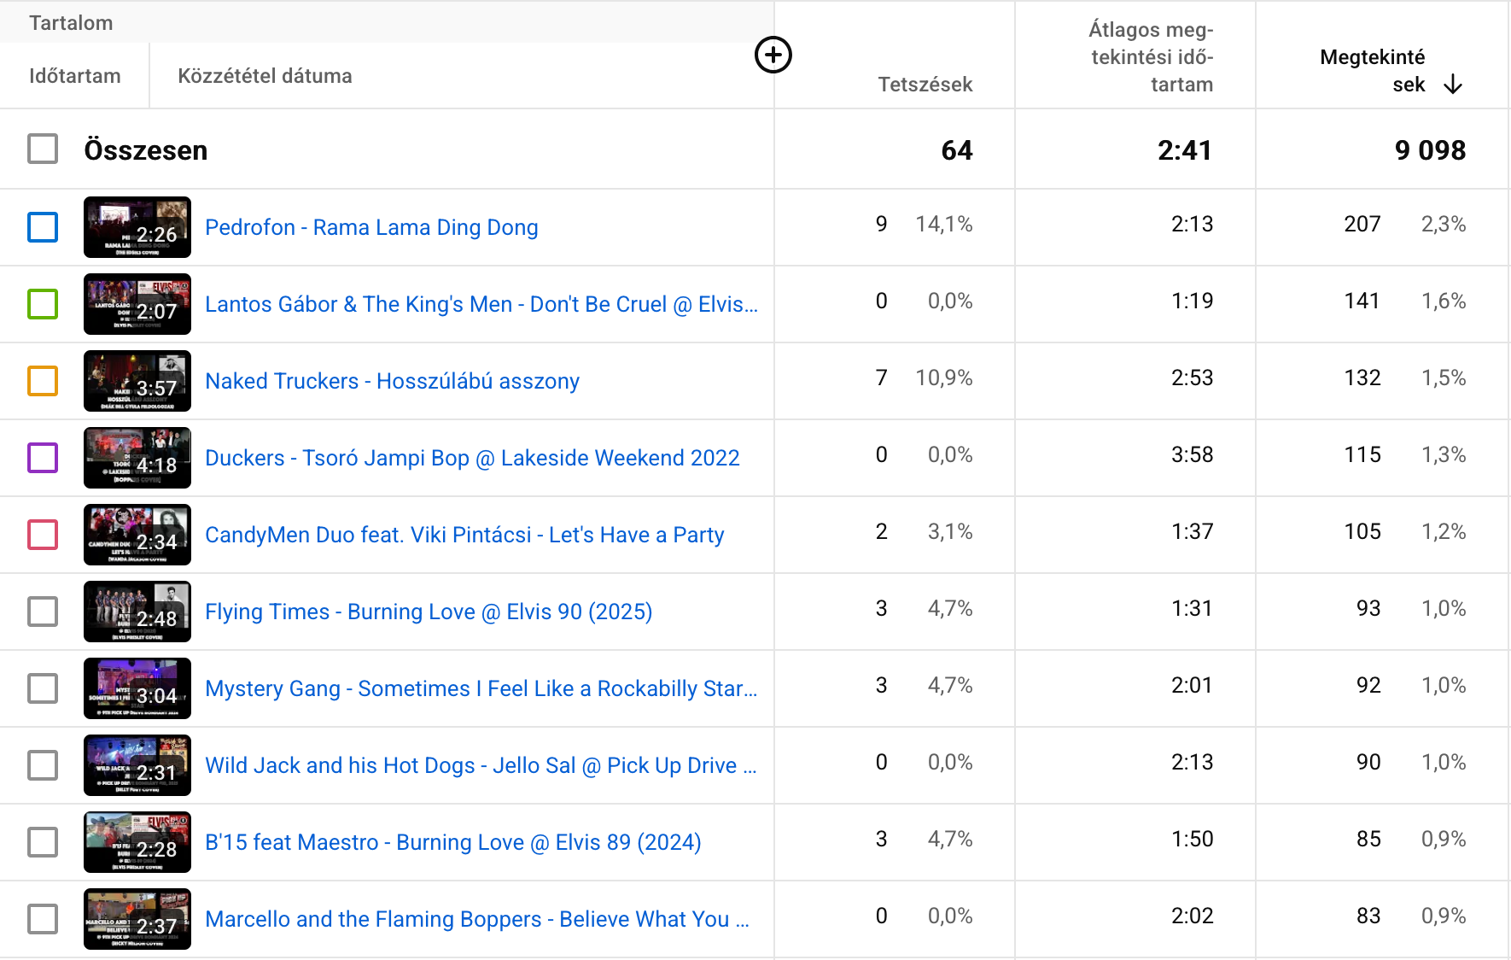Click the Marcello and the Flaming Boppers thumbnail
The width and height of the screenshot is (1511, 960).
click(x=137, y=919)
